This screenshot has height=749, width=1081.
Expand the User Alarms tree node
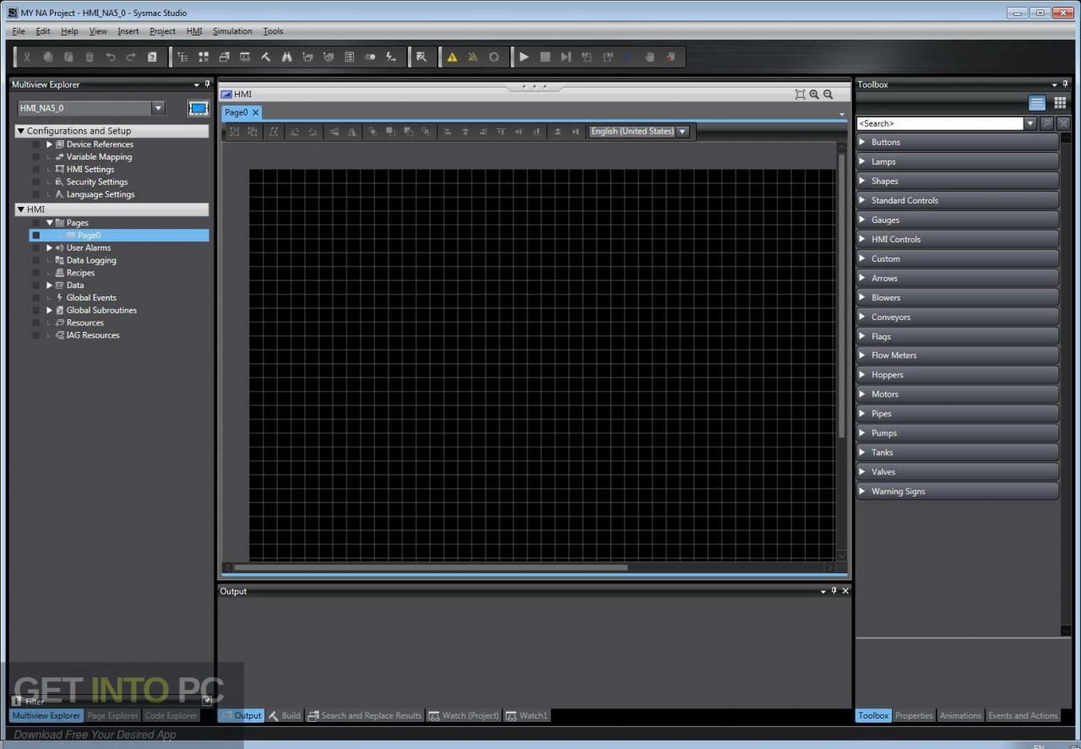[x=49, y=248]
